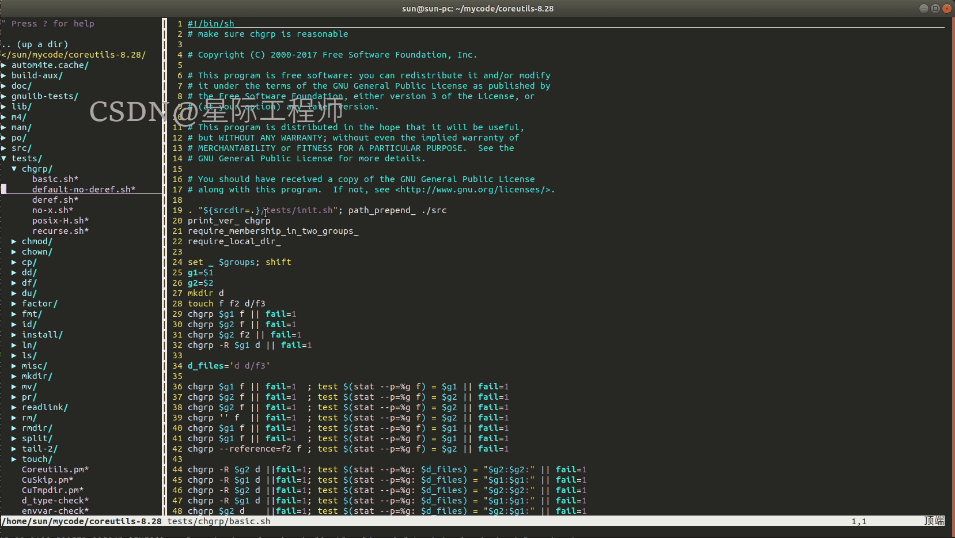Maximize the terminal window
The image size is (955, 538).
click(x=935, y=8)
